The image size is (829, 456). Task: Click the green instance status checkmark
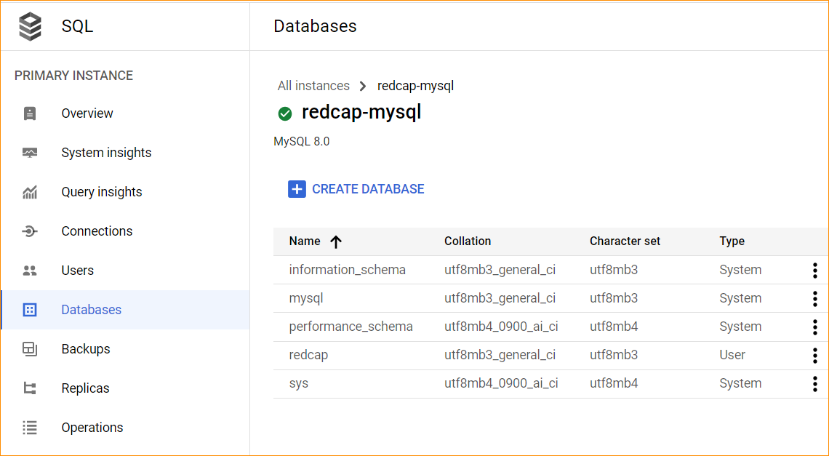[x=284, y=114]
